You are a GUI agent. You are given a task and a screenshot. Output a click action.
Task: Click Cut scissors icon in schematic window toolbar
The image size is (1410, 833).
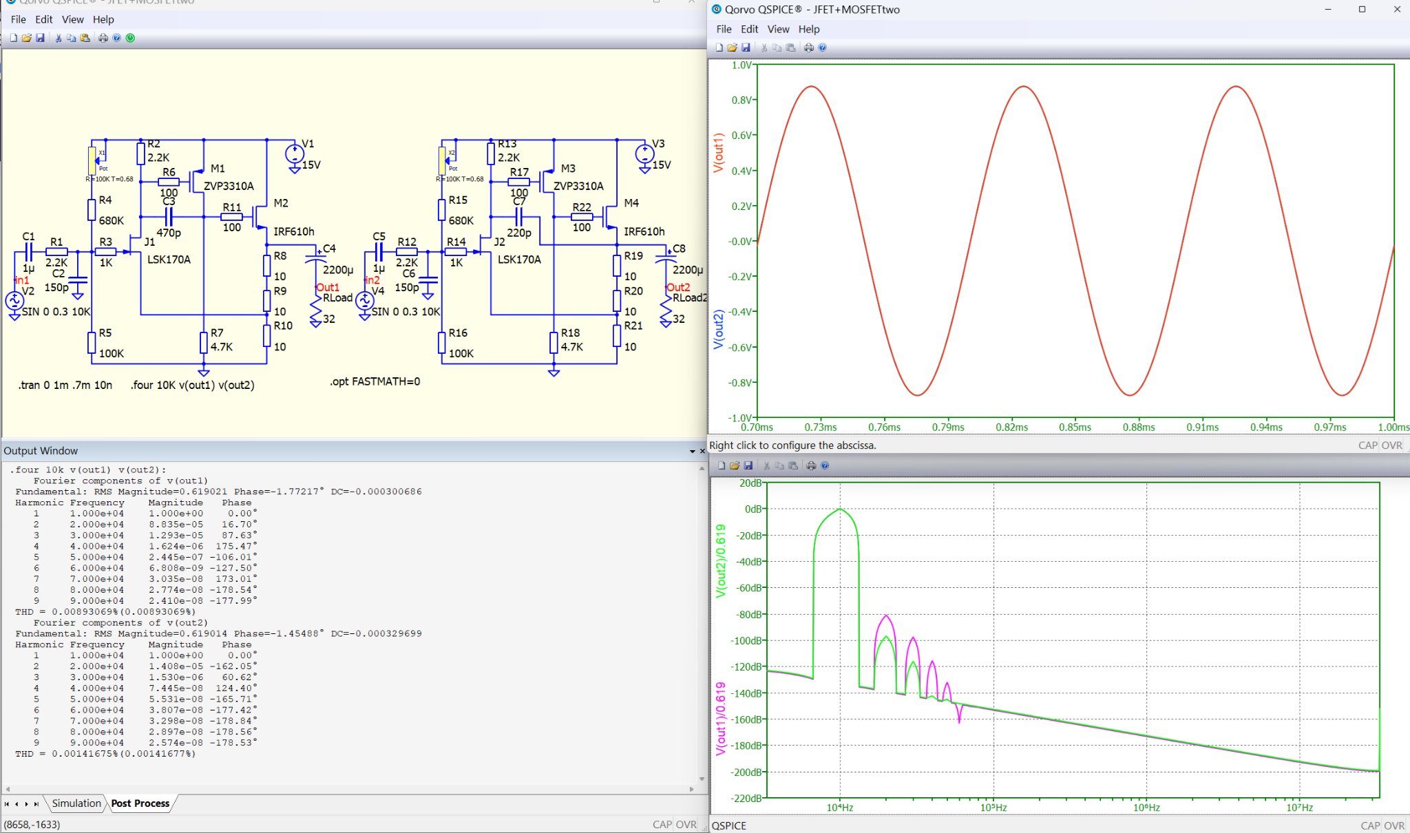click(59, 38)
